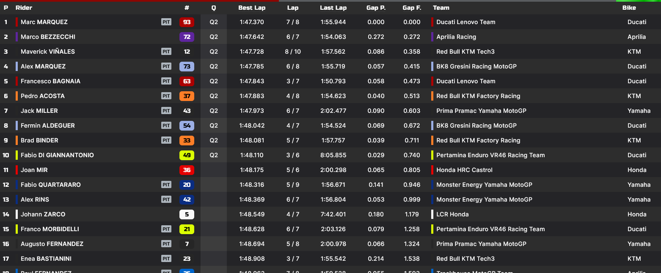Sort by the Bike column header
This screenshot has width=661, height=273.
(629, 8)
